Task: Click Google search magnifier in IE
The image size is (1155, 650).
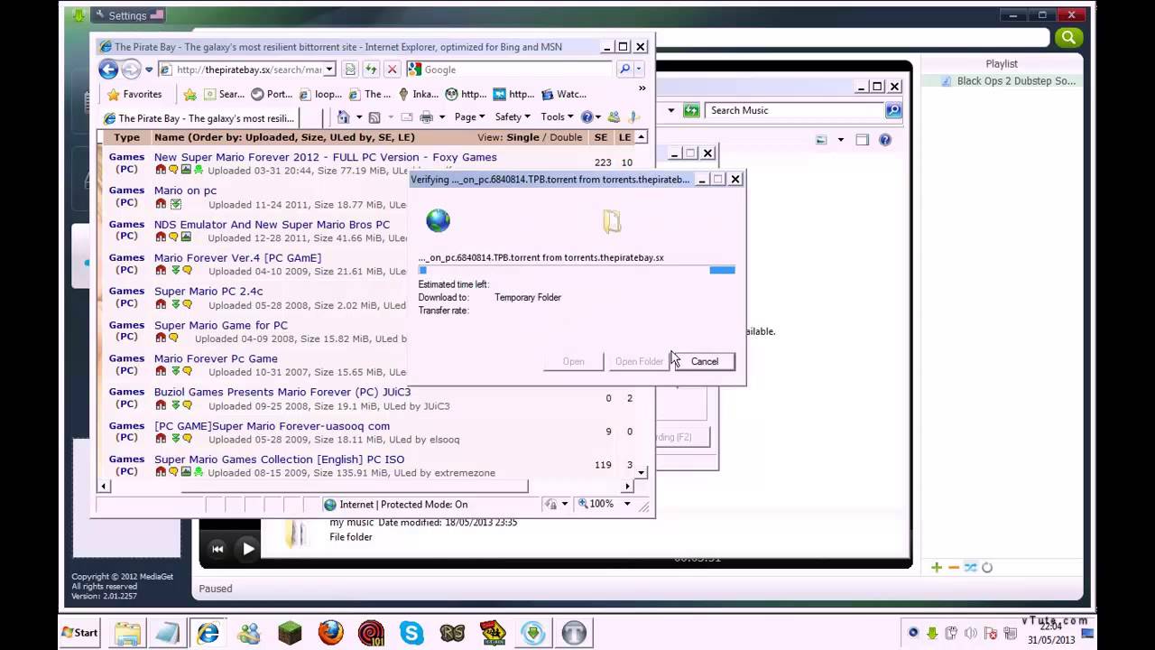Action: pos(624,70)
